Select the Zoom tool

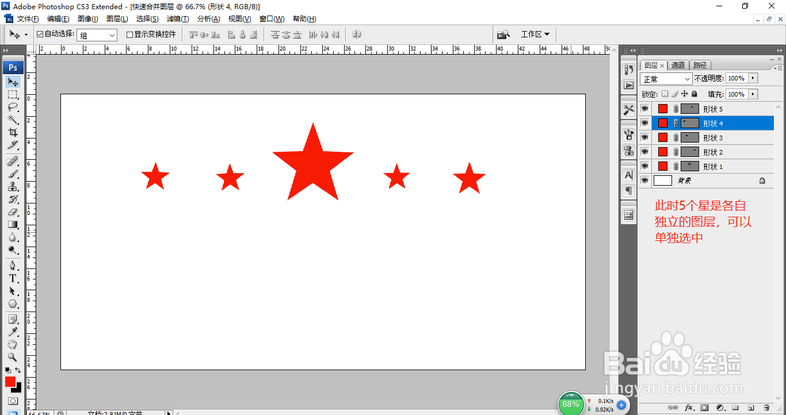[13, 357]
